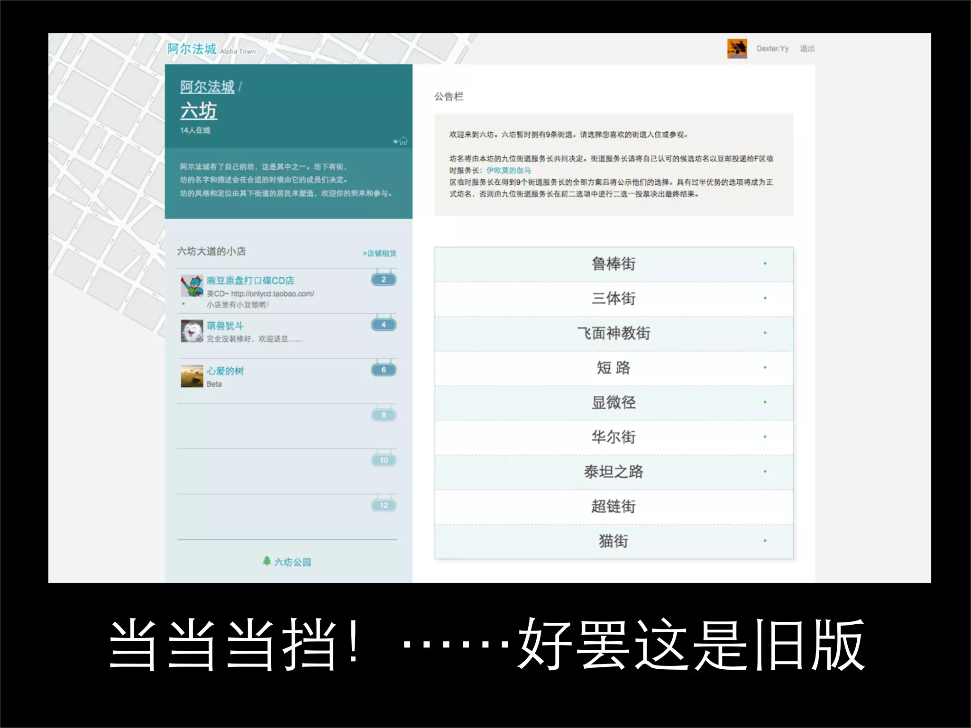Image resolution: width=971 pixels, height=728 pixels.
Task: Click the home icon in teal header
Action: click(x=403, y=141)
